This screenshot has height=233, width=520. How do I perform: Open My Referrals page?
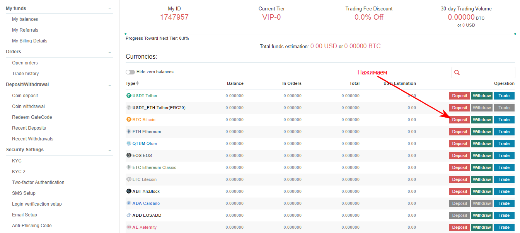point(25,30)
